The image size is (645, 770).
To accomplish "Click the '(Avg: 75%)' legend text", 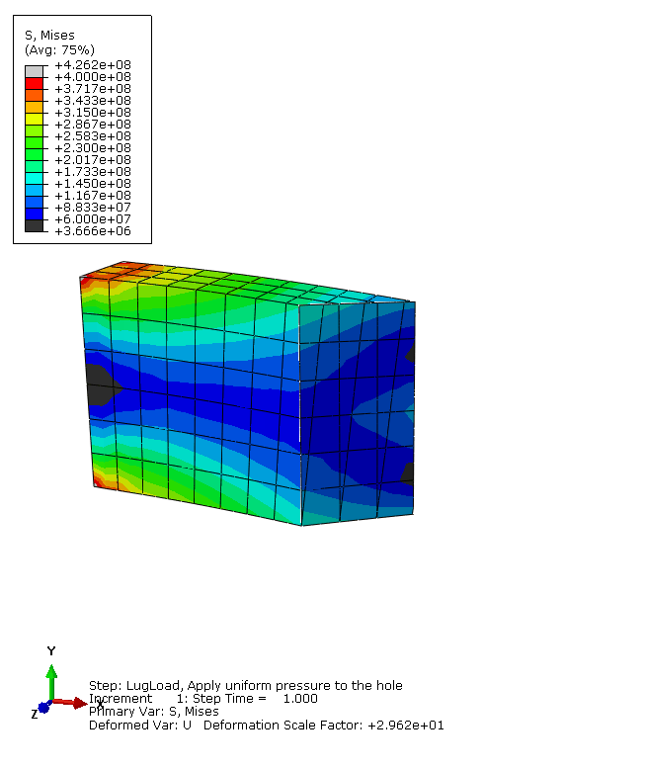I will coord(59,49).
